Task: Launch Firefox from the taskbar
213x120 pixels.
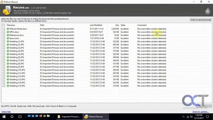Action: point(41,116)
